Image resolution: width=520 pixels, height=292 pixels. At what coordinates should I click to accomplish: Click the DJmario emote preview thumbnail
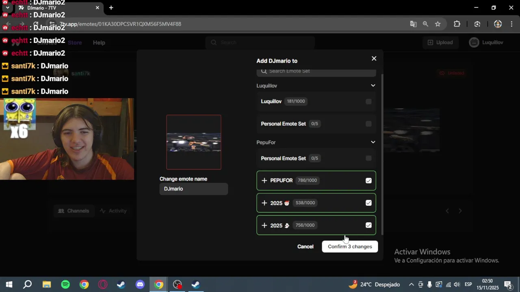194,142
